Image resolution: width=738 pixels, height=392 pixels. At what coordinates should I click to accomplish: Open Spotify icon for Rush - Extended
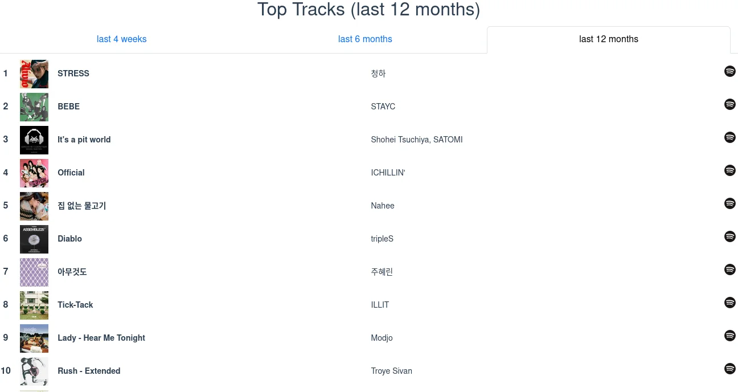click(x=729, y=369)
